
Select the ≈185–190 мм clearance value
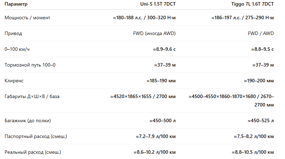pyautogui.click(x=161, y=81)
